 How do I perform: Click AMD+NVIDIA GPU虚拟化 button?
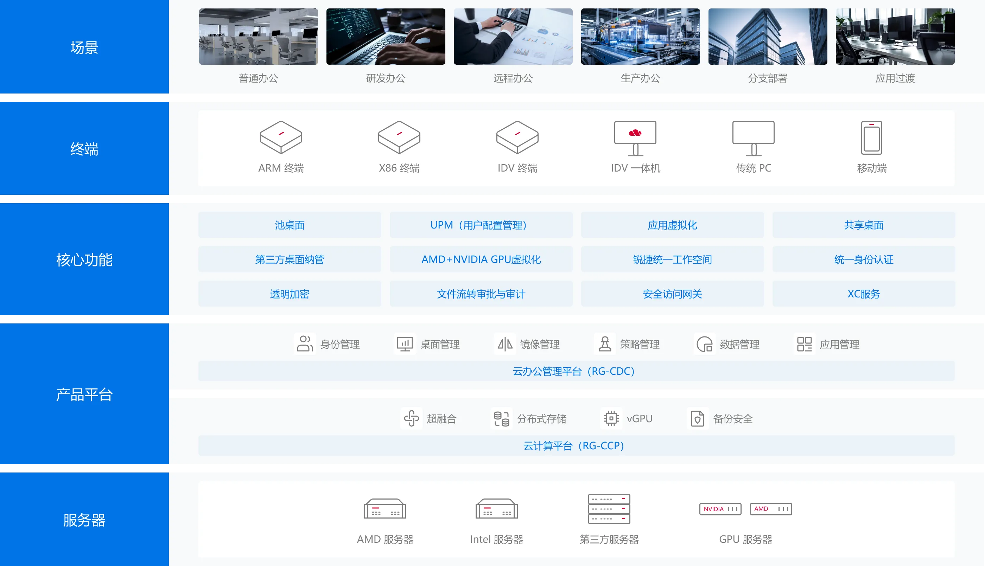pos(481,259)
